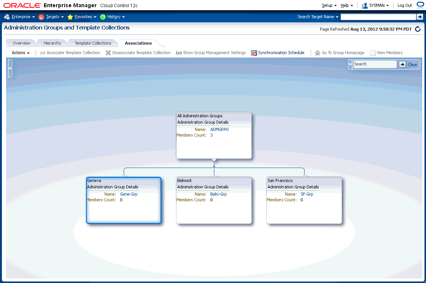Select the Belmont group node

214,200
